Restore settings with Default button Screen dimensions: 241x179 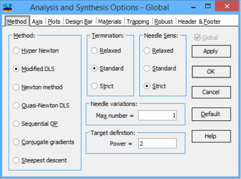(211, 114)
